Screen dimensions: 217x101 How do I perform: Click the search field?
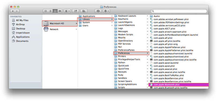pos(179,11)
